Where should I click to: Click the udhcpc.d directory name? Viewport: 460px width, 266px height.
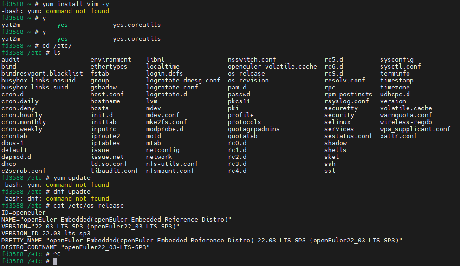tap(395, 95)
